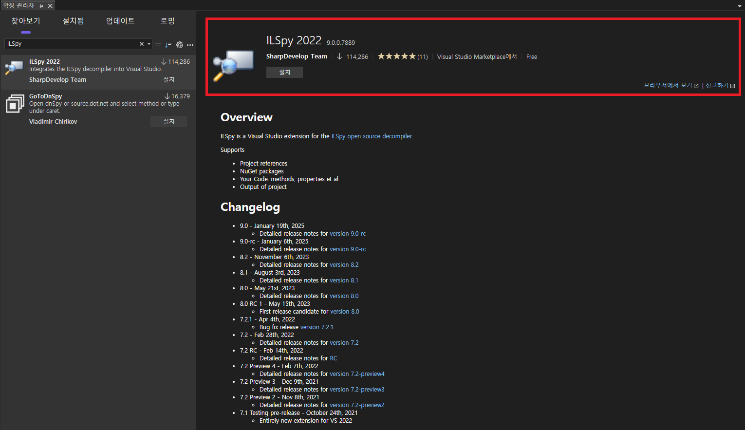Switch to the 설치됨 tab
Image resolution: width=745 pixels, height=430 pixels.
pos(74,21)
